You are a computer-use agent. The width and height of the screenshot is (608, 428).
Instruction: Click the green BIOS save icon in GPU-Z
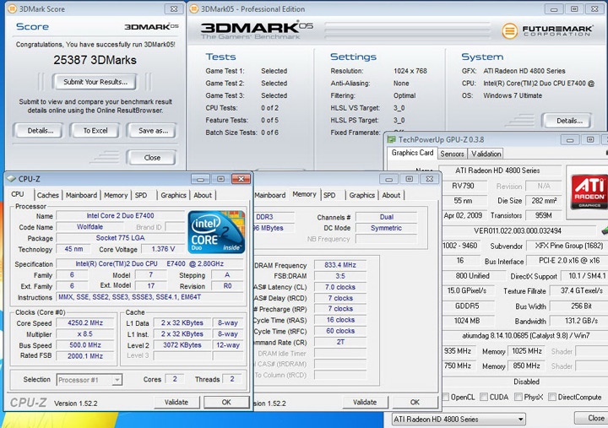(x=605, y=230)
